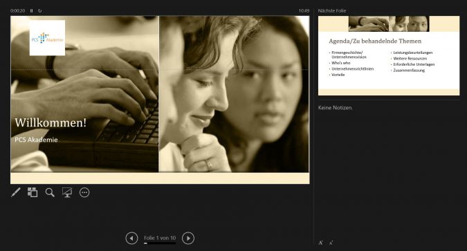Advance to the next slide
467x251 pixels.
pos(188,238)
